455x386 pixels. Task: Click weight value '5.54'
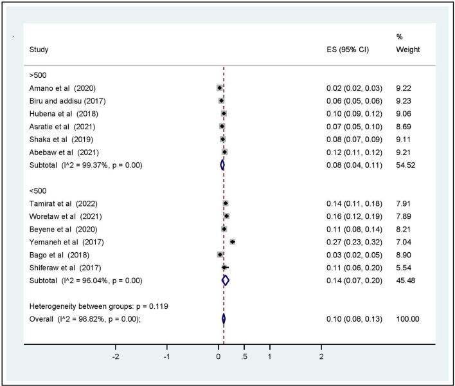(x=404, y=268)
